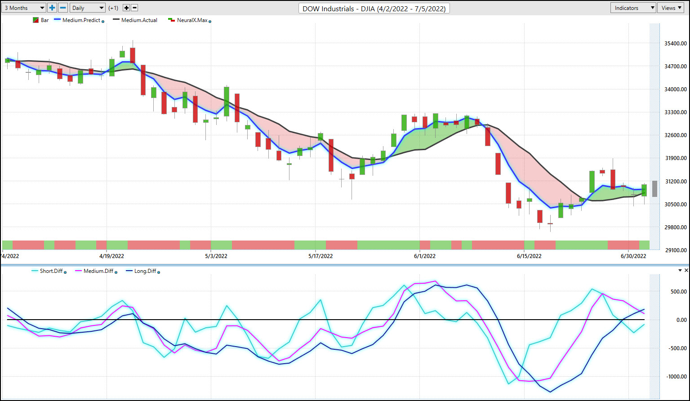Select the Medium.Diff legend label
690x401 pixels.
[98, 271]
